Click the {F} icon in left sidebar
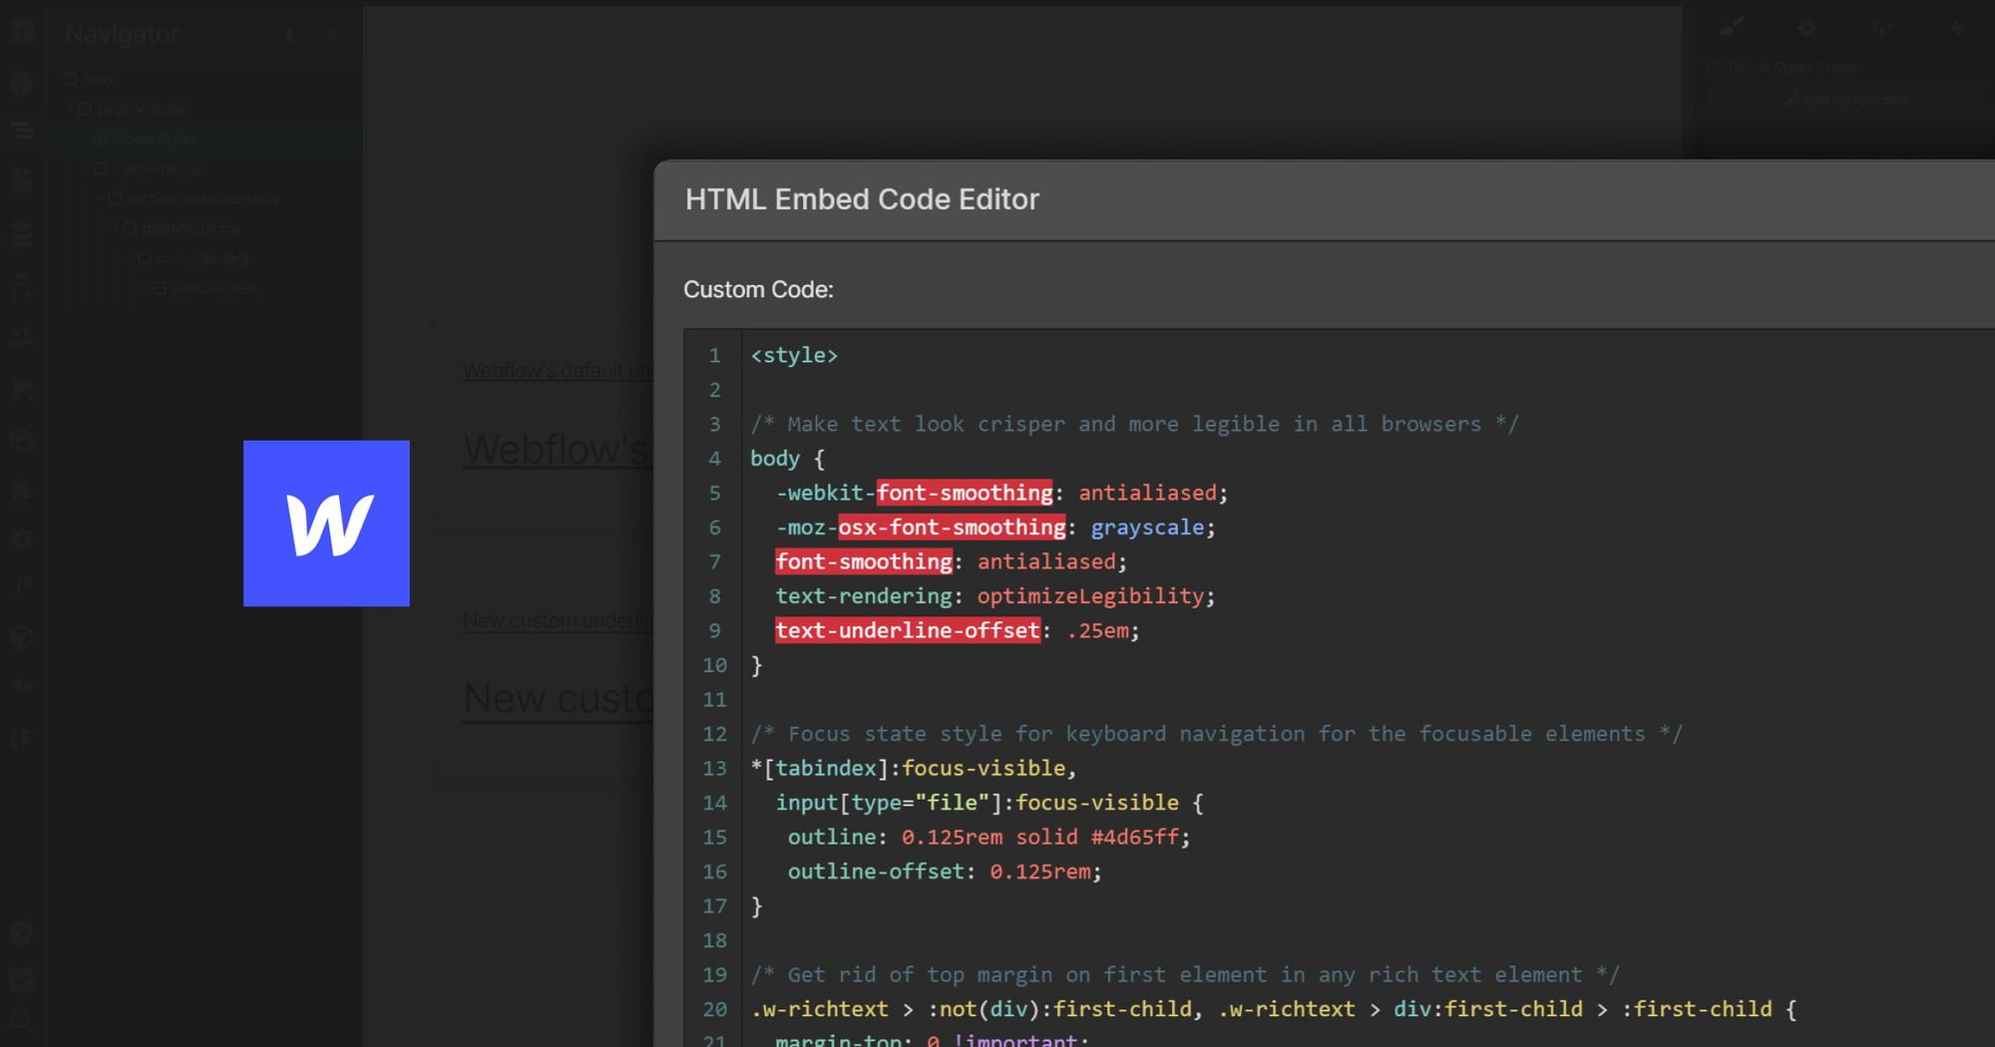This screenshot has height=1047, width=1995. [22, 738]
